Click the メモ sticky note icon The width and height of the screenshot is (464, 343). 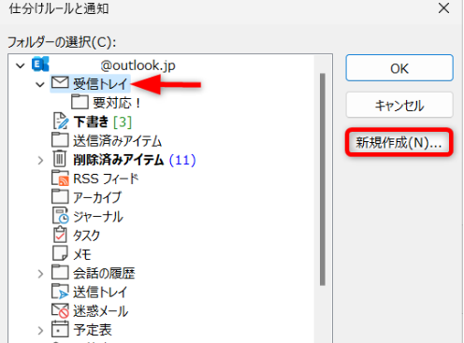click(60, 253)
